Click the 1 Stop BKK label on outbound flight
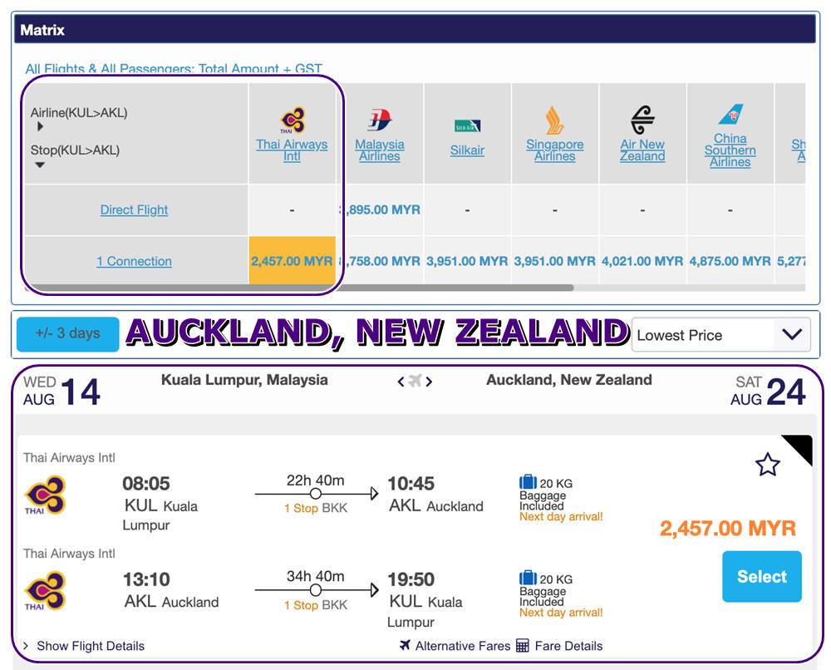This screenshot has height=670, width=831. click(x=316, y=508)
